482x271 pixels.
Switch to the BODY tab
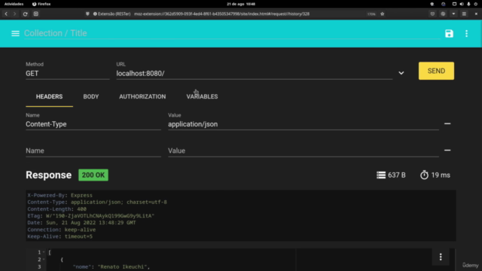pos(91,96)
